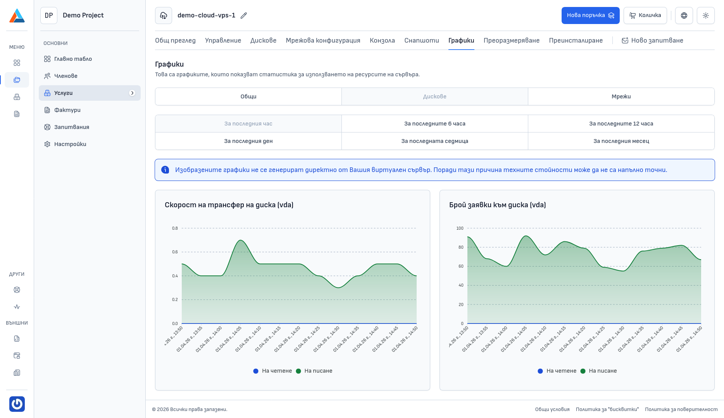Open the status pulse icon in the left rail
724x418 pixels.
(17, 307)
